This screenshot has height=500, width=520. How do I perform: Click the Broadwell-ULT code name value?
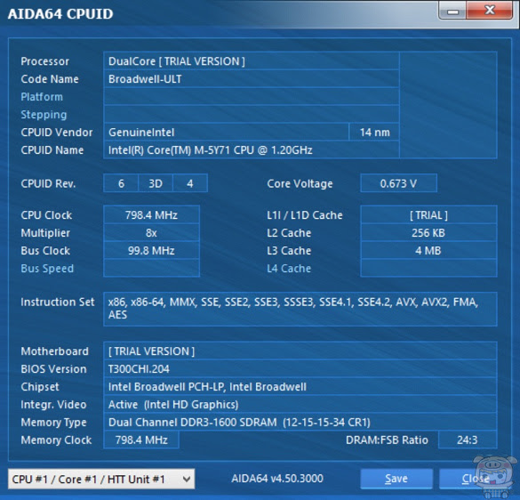click(x=252, y=79)
